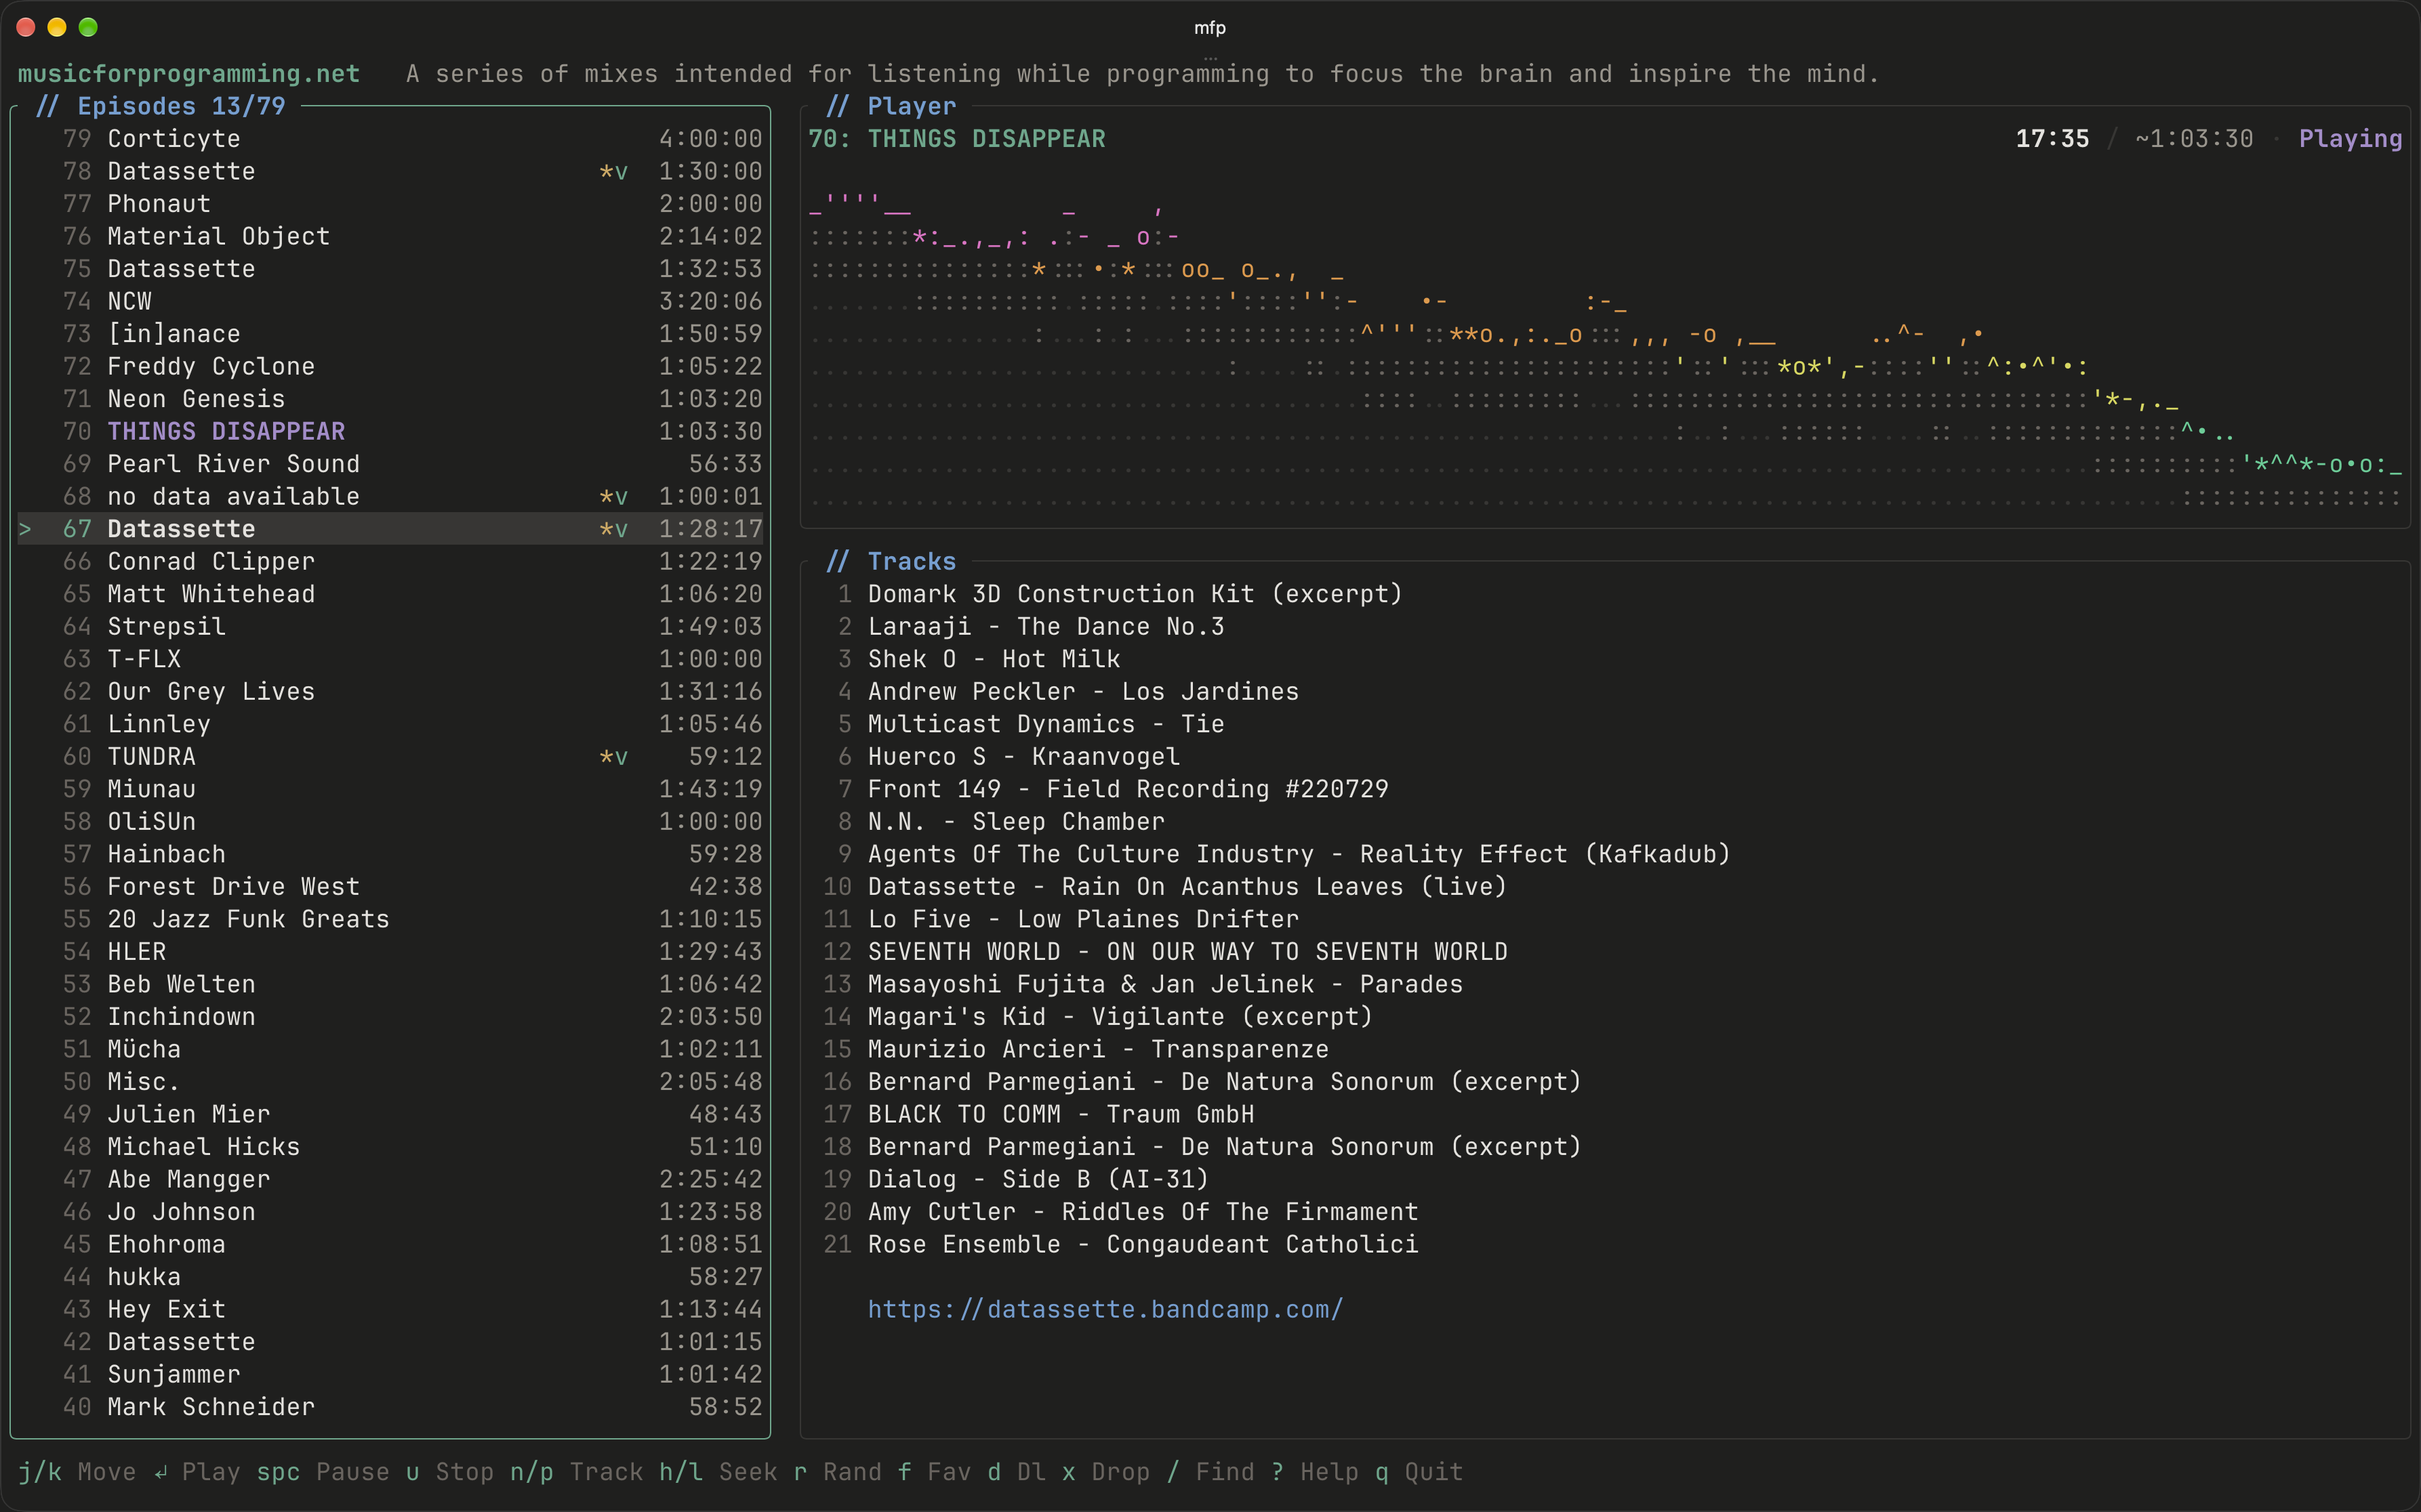This screenshot has width=2421, height=1512.
Task: Select episode 74 NCW
Action: pos(390,301)
